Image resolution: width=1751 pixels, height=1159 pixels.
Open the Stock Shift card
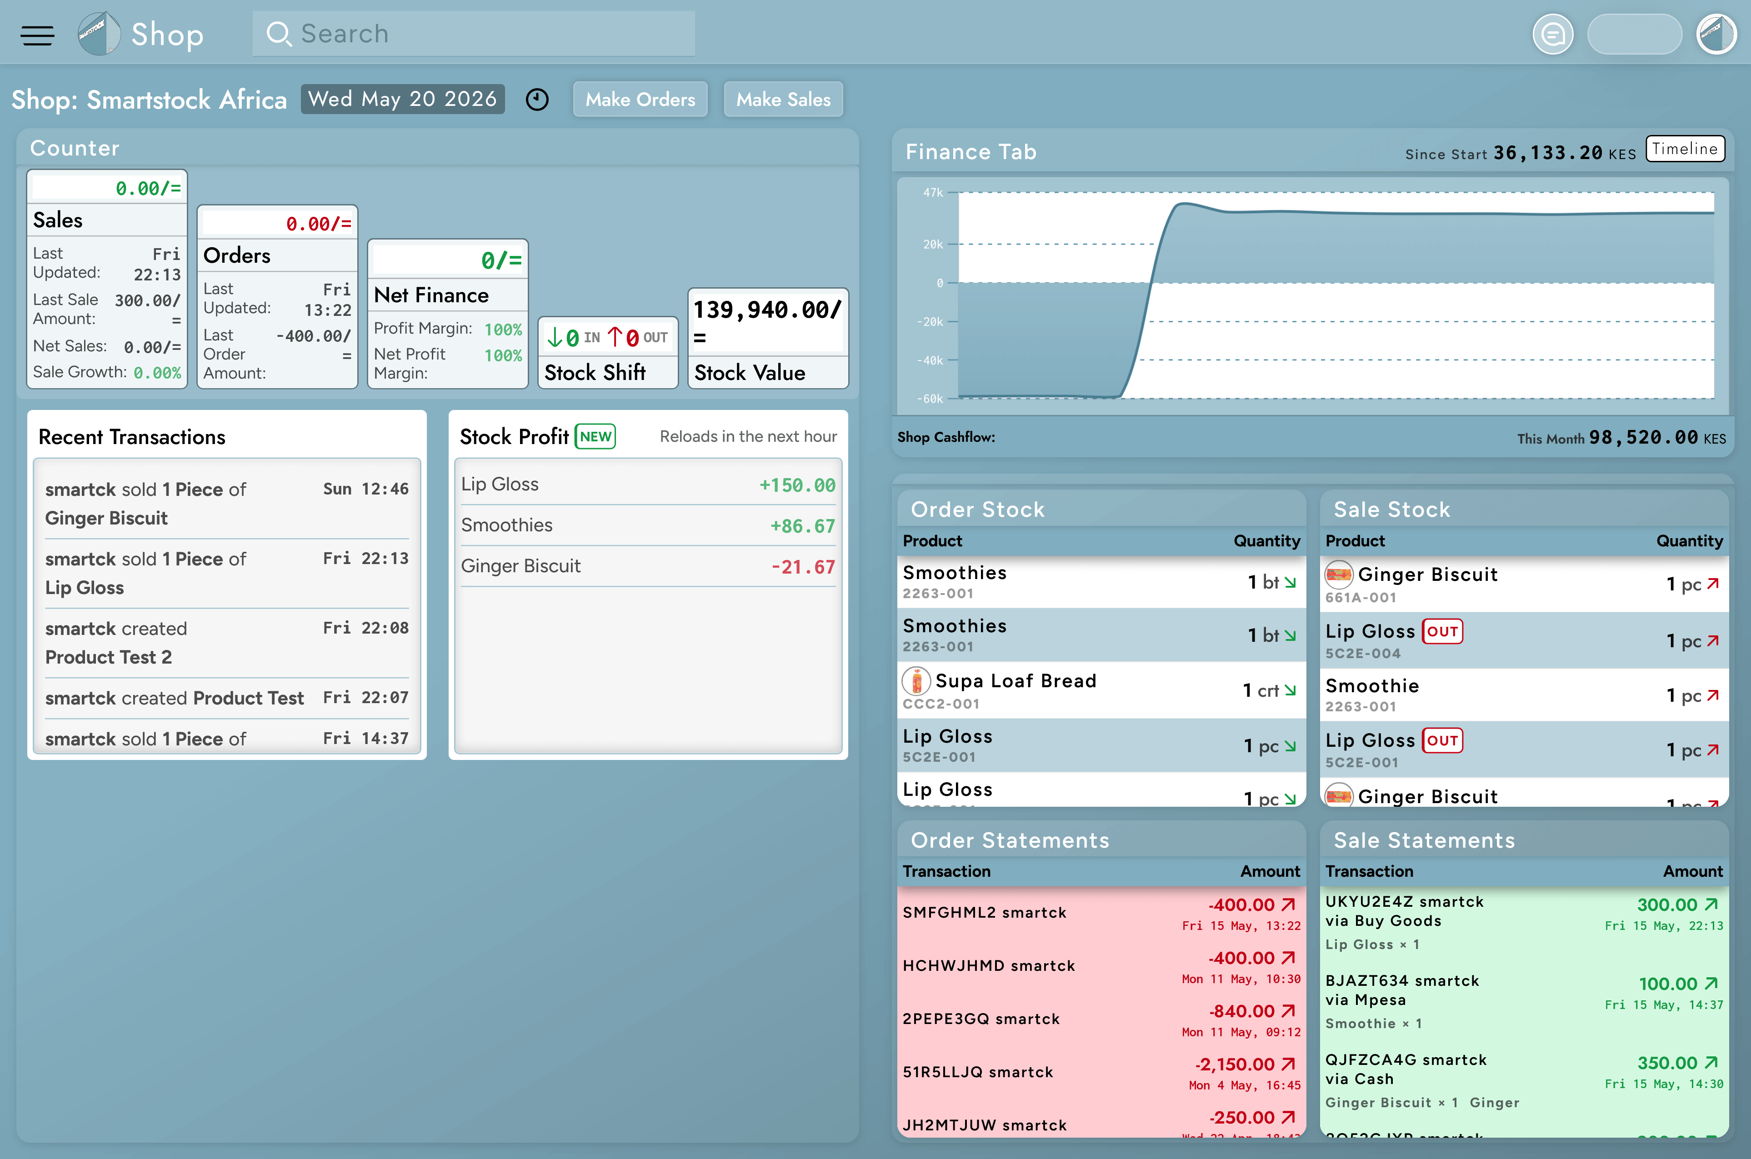click(608, 353)
